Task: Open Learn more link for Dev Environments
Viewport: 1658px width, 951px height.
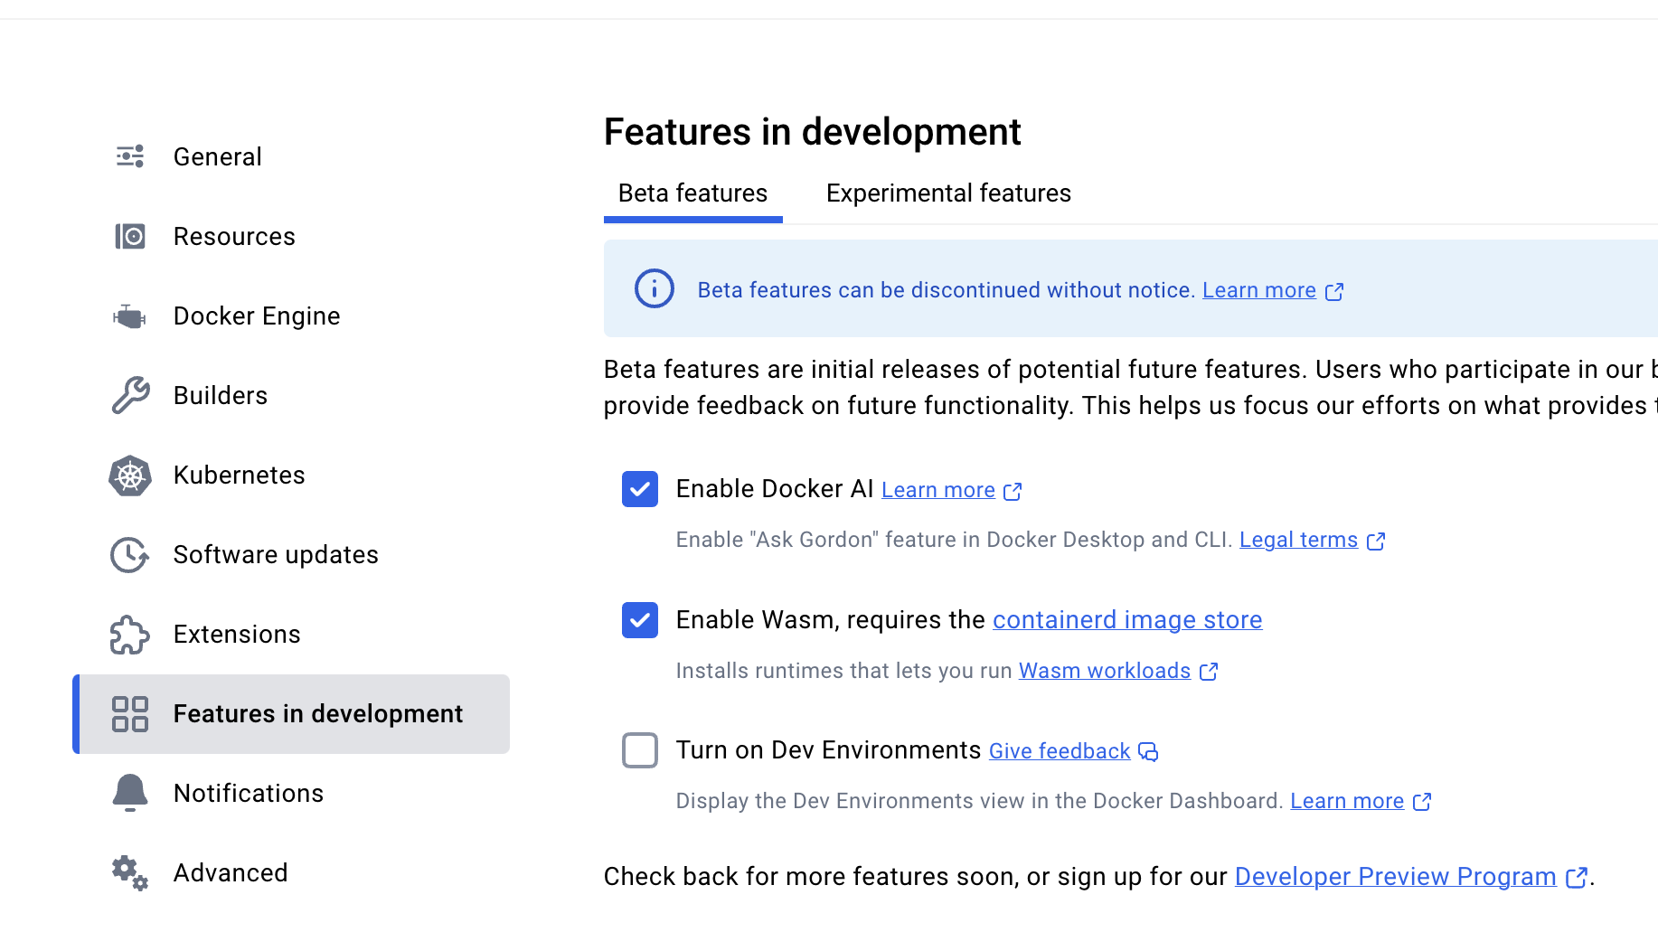Action: [1347, 801]
